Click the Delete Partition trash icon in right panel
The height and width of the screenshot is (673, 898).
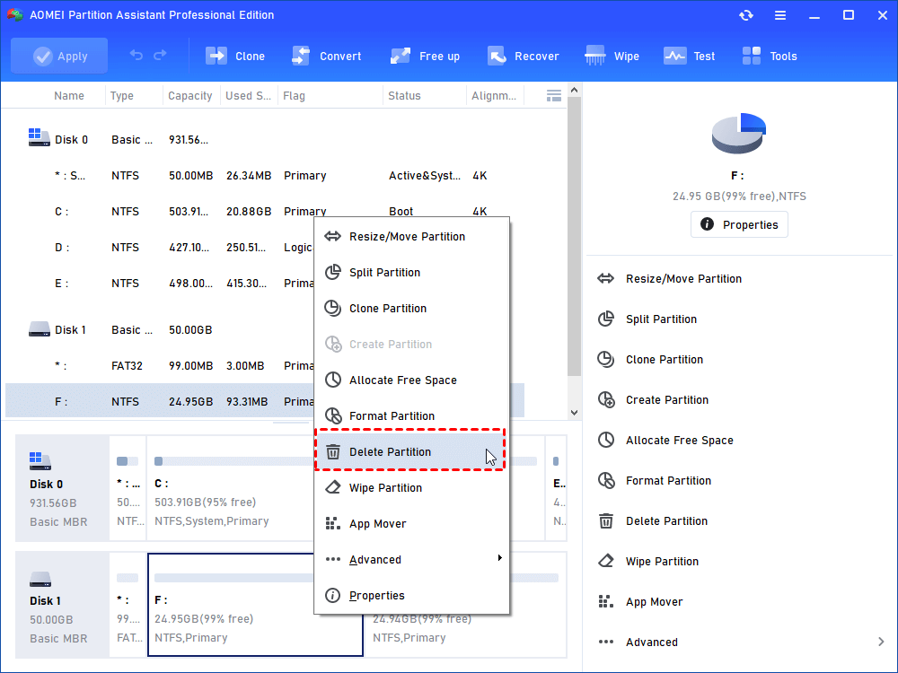(x=605, y=520)
